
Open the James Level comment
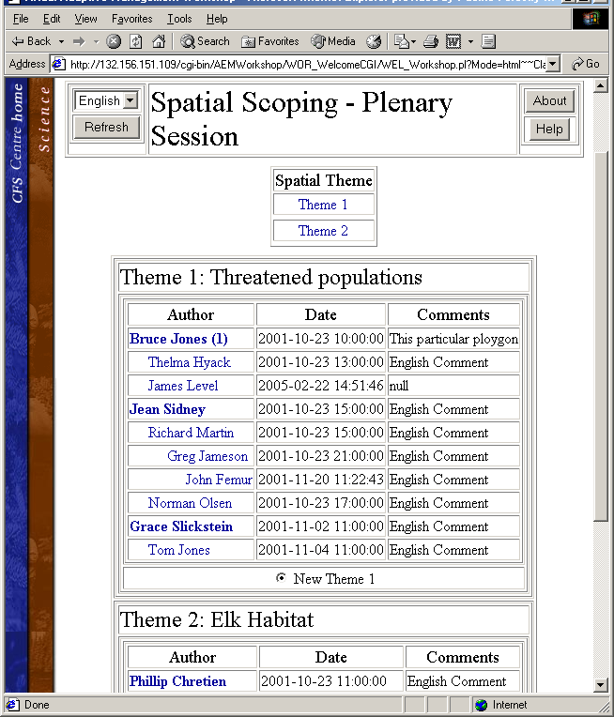pyautogui.click(x=182, y=386)
